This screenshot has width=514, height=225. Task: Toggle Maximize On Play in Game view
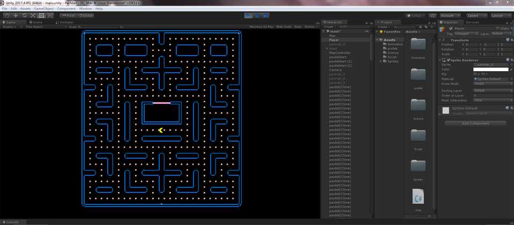262,27
